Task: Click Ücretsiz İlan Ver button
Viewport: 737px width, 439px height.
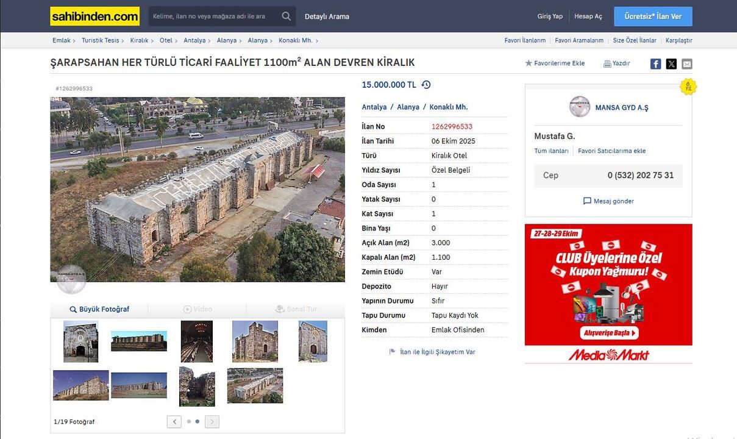Action: [x=653, y=16]
